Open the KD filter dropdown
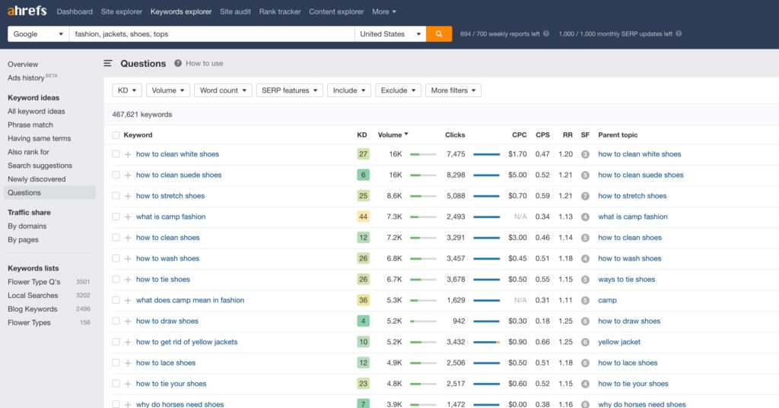This screenshot has height=408, width=779. pos(127,90)
